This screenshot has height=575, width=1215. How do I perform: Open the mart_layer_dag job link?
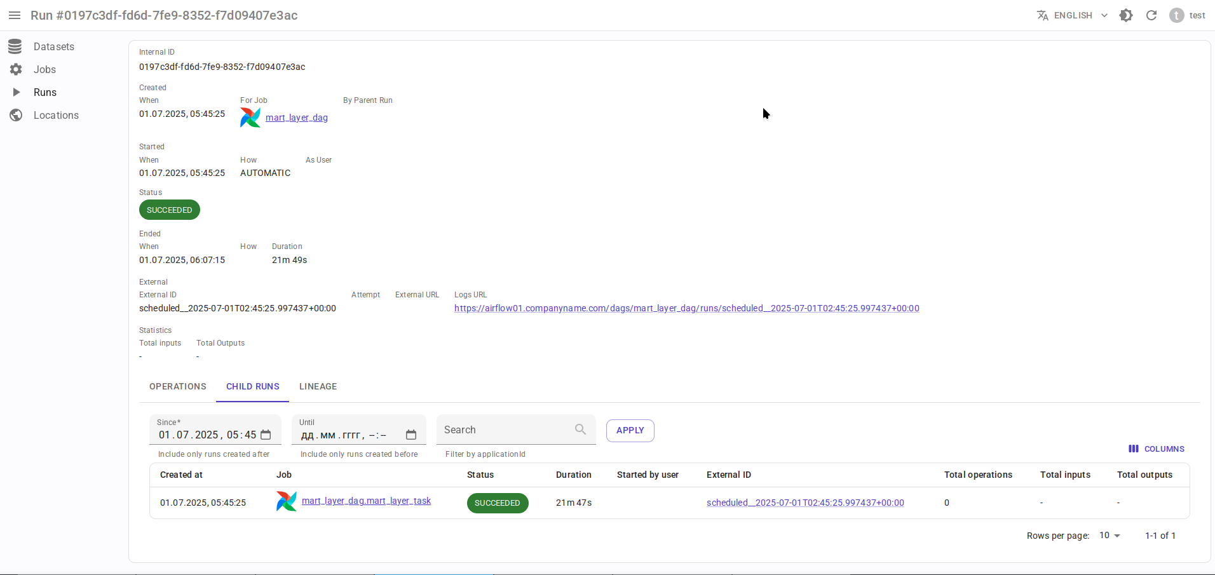tap(297, 118)
